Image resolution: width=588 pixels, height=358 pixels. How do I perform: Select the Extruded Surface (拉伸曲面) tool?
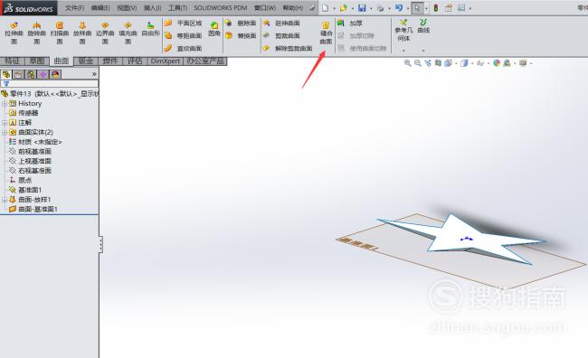click(x=14, y=33)
